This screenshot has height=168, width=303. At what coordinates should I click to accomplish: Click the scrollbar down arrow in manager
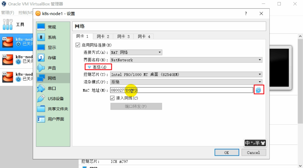pyautogui.click(x=300, y=166)
